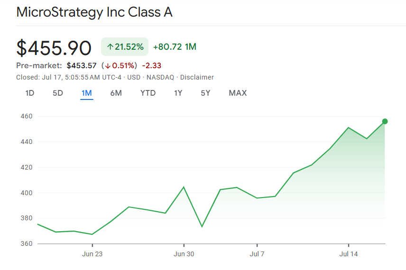This screenshot has width=406, height=270.
Task: Click the red down arrow beside 0.51%
Action: (x=108, y=65)
